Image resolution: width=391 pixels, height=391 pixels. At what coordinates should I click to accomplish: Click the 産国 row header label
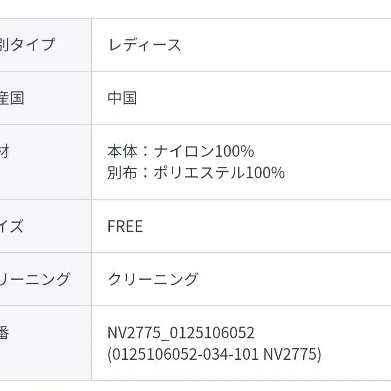pyautogui.click(x=12, y=98)
